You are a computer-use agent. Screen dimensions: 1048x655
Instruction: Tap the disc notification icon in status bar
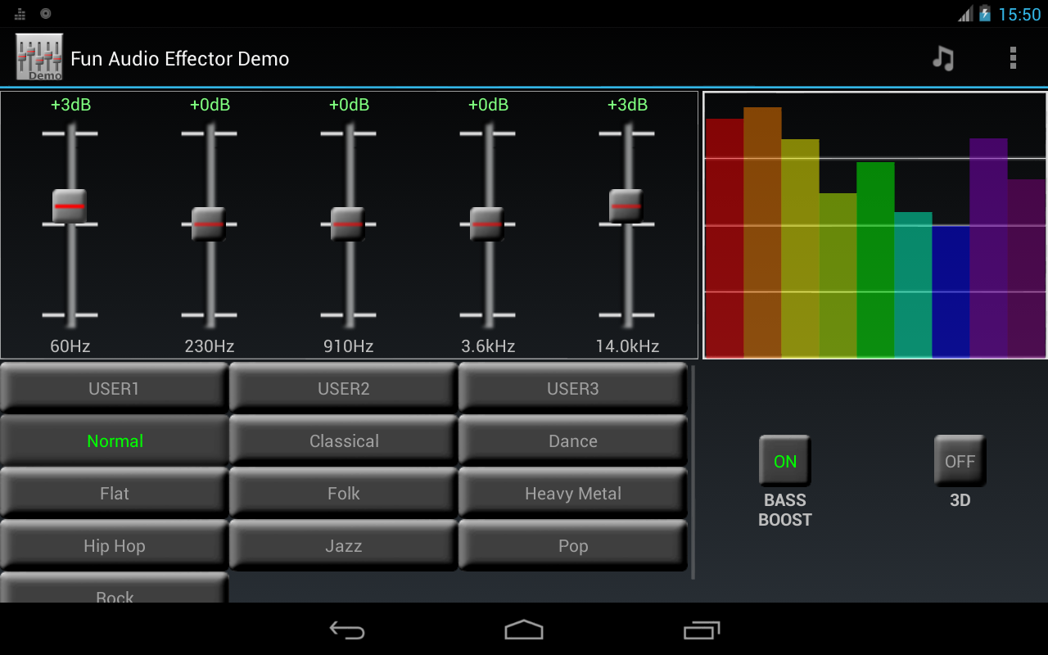click(46, 13)
